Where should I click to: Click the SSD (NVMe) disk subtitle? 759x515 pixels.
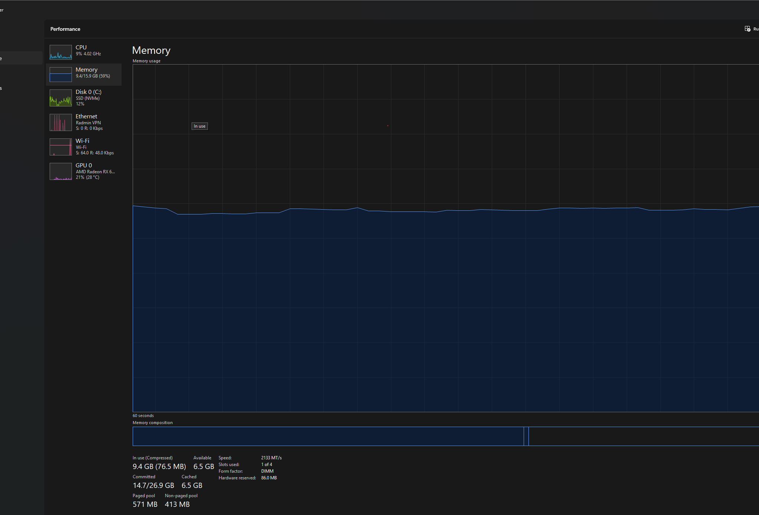tap(88, 98)
